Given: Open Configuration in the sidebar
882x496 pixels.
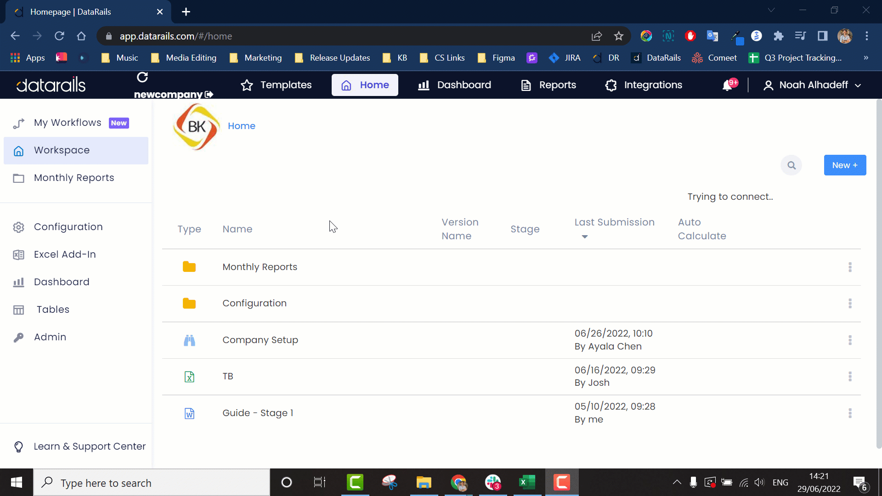Looking at the screenshot, I should click(x=76, y=227).
